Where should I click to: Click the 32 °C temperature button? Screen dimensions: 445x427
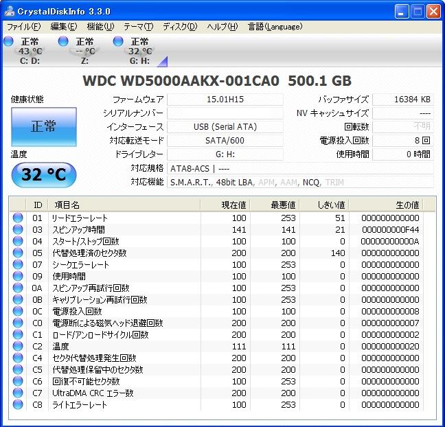[x=43, y=174]
